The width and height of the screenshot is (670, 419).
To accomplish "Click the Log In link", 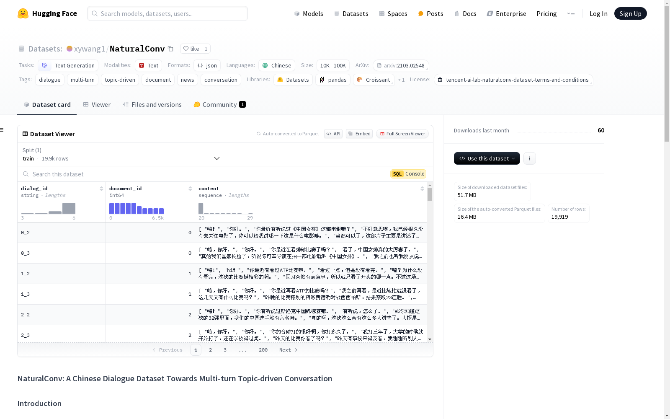I will click(x=598, y=13).
